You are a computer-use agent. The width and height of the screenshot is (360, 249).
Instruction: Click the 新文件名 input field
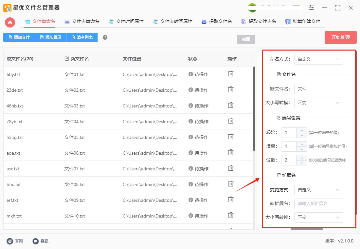point(319,89)
